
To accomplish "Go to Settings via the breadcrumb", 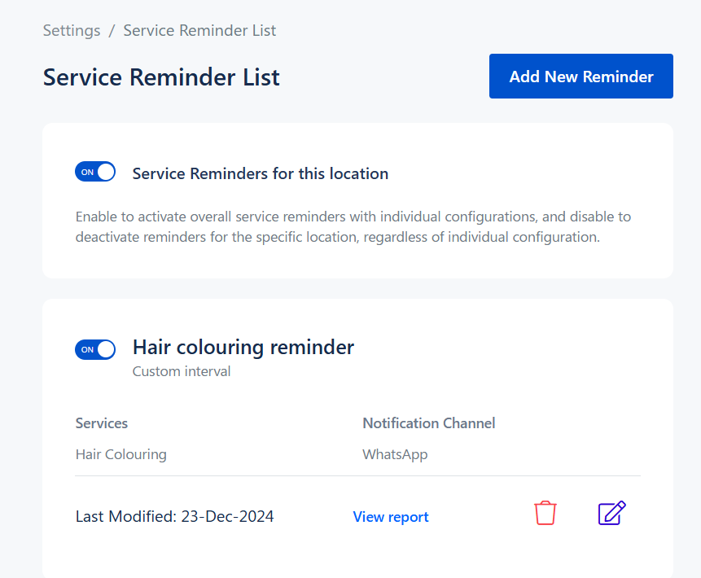I will click(72, 31).
